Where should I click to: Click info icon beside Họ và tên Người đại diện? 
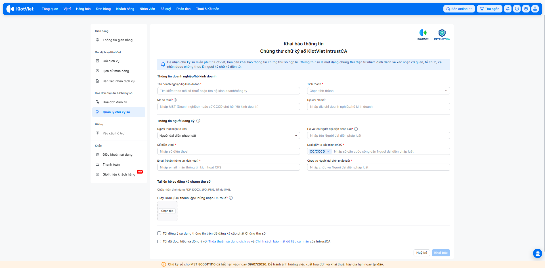click(x=356, y=129)
